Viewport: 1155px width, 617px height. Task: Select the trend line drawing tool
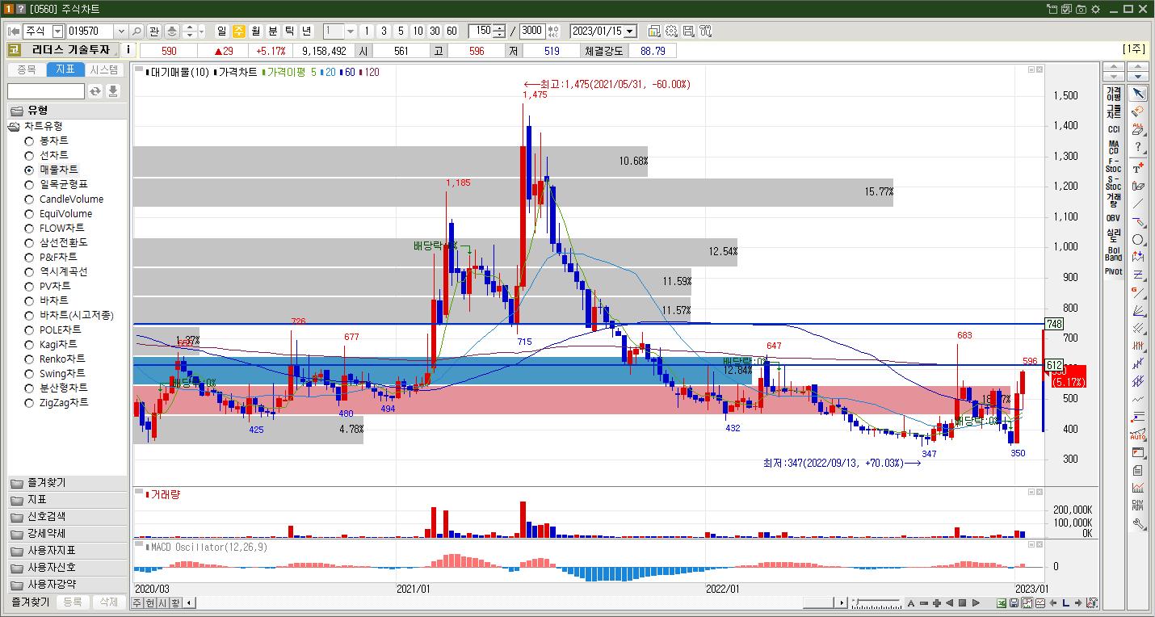click(x=1138, y=204)
